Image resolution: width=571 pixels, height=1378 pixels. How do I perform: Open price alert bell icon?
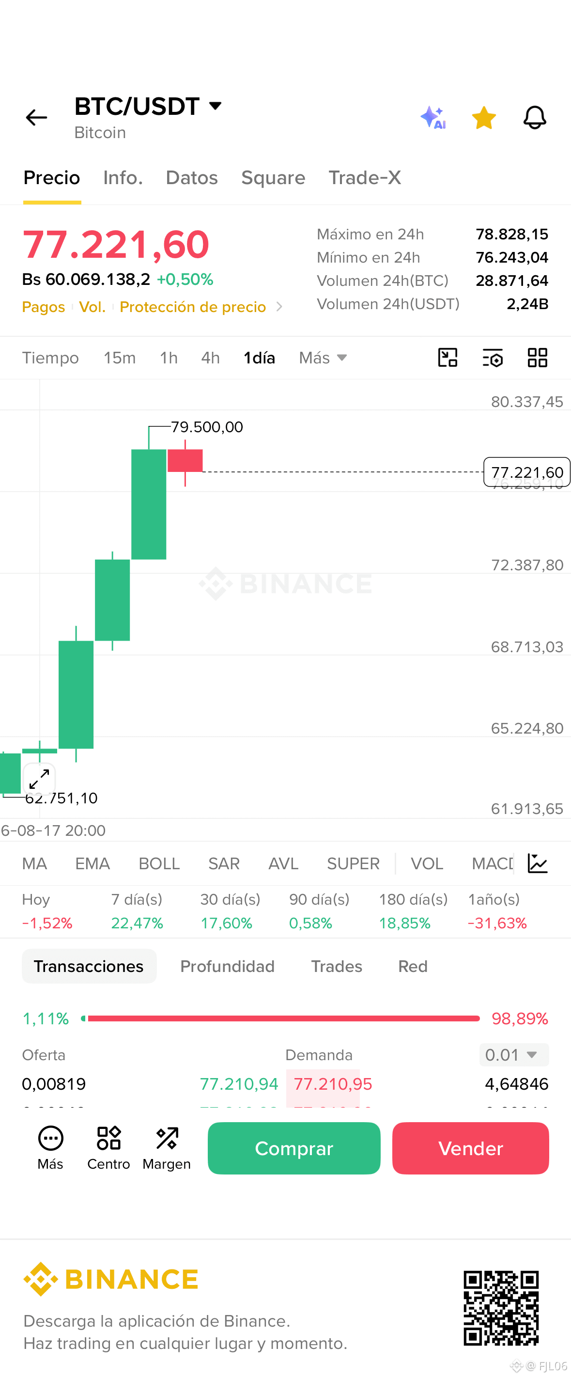(x=535, y=118)
